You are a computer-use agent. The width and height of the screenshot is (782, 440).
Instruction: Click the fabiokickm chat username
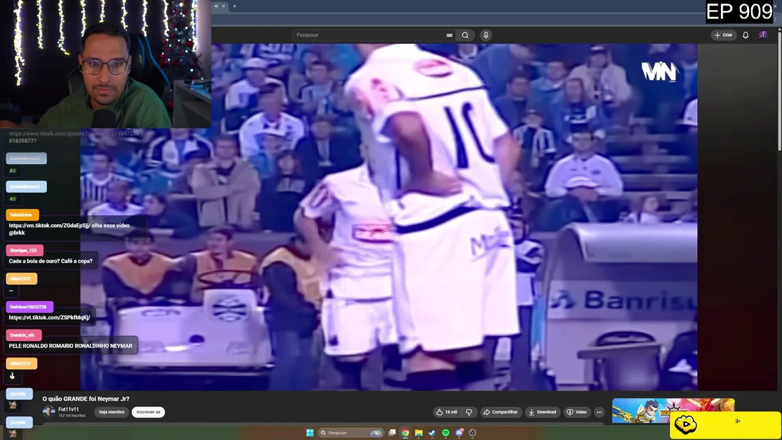(x=21, y=215)
